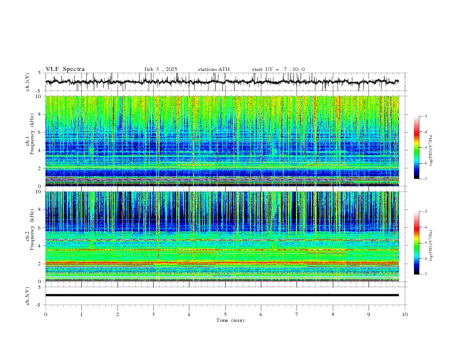Click the "ch.1(V)" waveform axis label

point(28,82)
